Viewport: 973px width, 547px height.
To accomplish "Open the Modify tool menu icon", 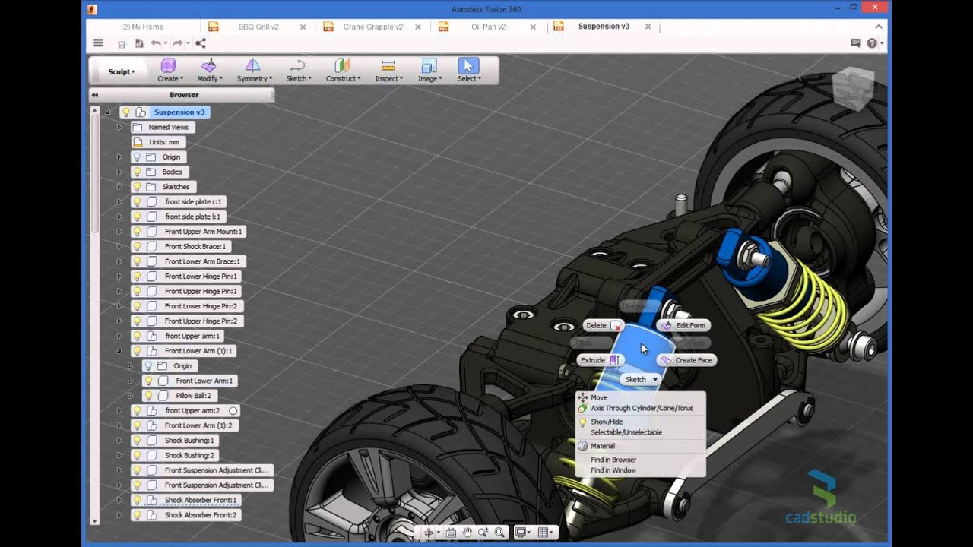I will [x=208, y=66].
